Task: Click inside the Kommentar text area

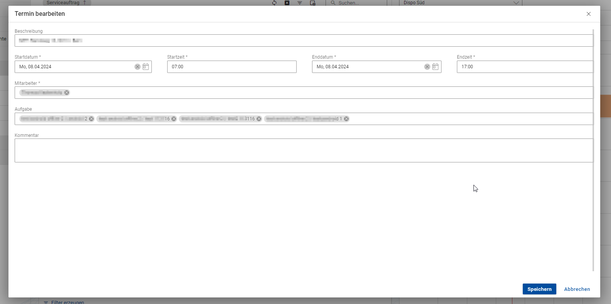Action: click(x=304, y=150)
